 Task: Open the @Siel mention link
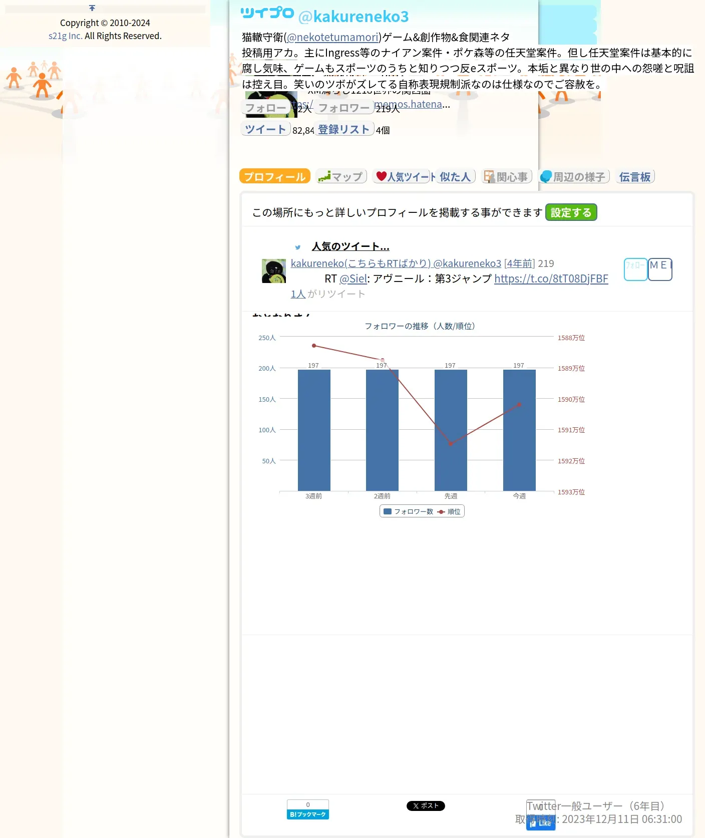point(353,278)
